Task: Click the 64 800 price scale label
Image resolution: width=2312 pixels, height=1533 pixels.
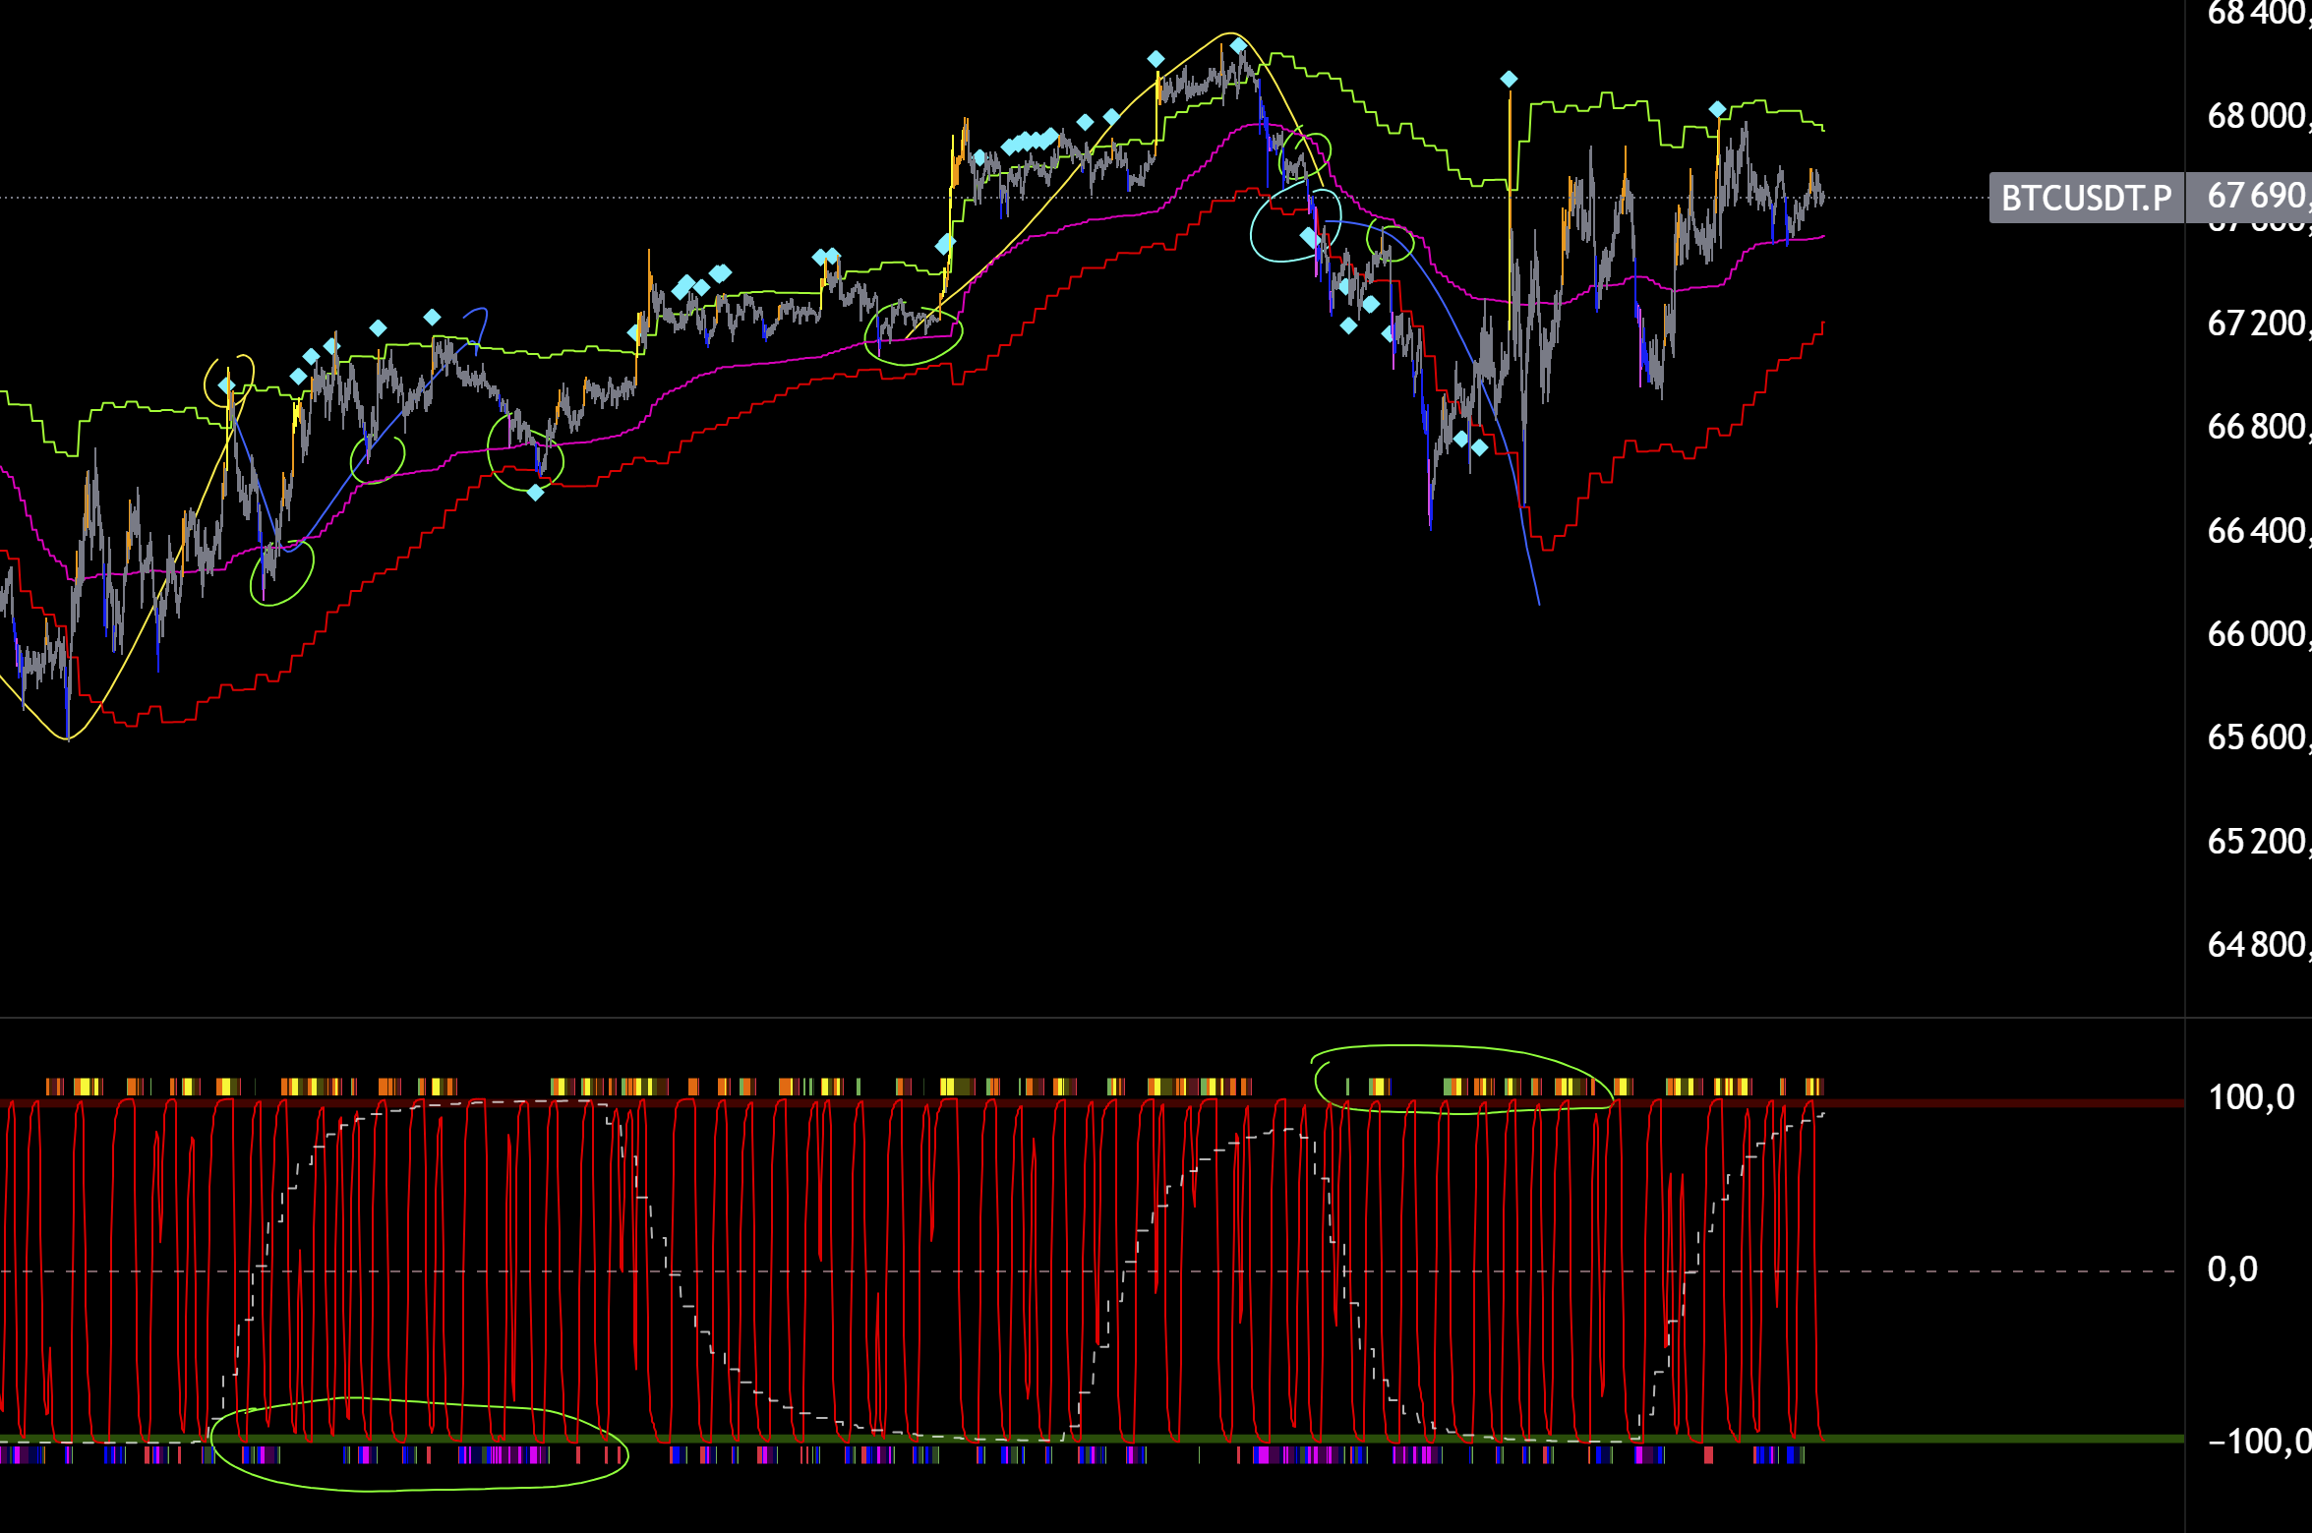Action: [2256, 945]
